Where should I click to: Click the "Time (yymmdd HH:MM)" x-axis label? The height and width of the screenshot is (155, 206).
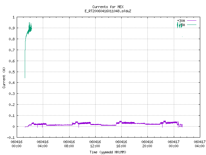click(x=108, y=152)
